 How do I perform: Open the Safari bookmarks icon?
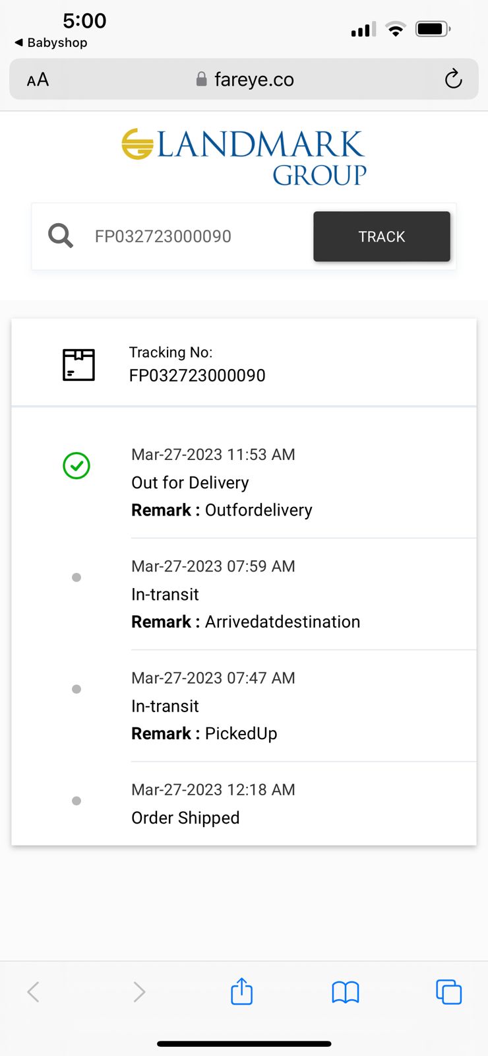345,991
